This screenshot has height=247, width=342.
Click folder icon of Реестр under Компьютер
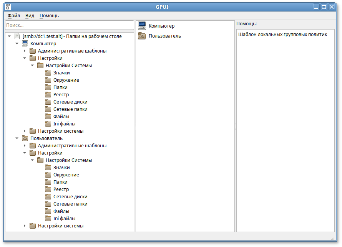(48, 95)
